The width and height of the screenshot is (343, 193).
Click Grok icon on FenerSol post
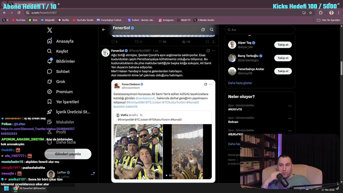click(x=208, y=51)
